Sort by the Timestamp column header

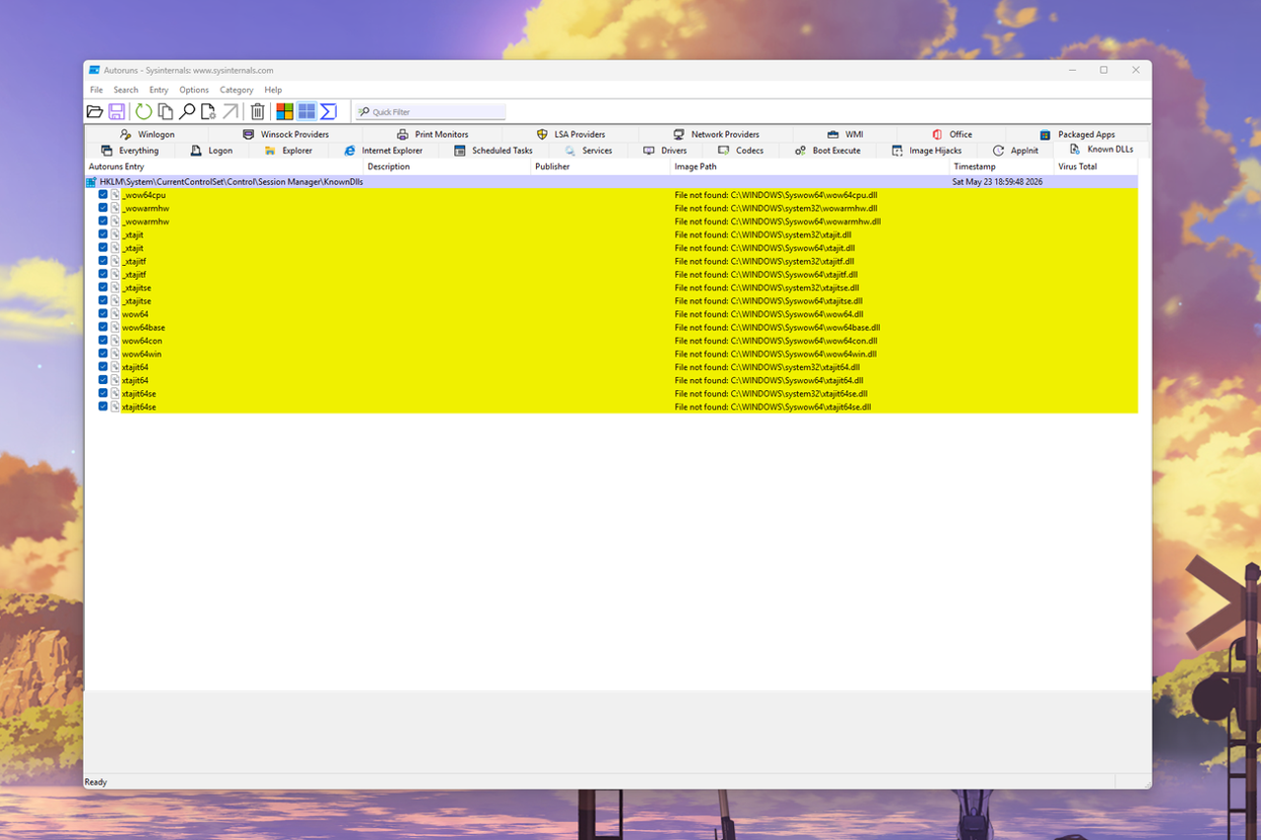(1001, 166)
